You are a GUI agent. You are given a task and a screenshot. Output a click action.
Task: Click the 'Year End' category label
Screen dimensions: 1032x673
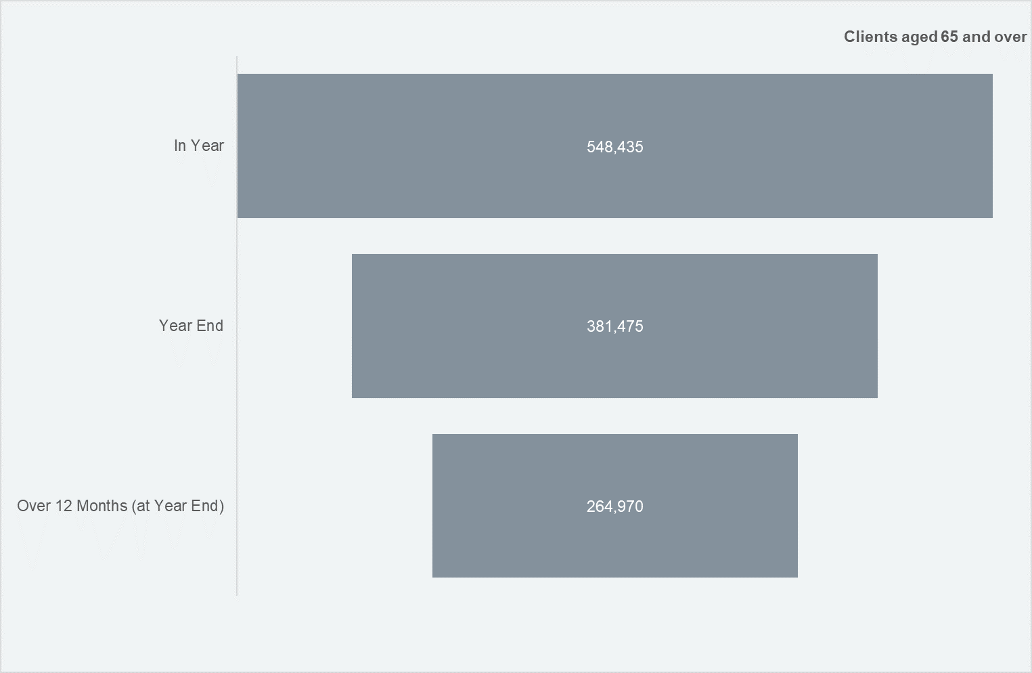(x=191, y=326)
